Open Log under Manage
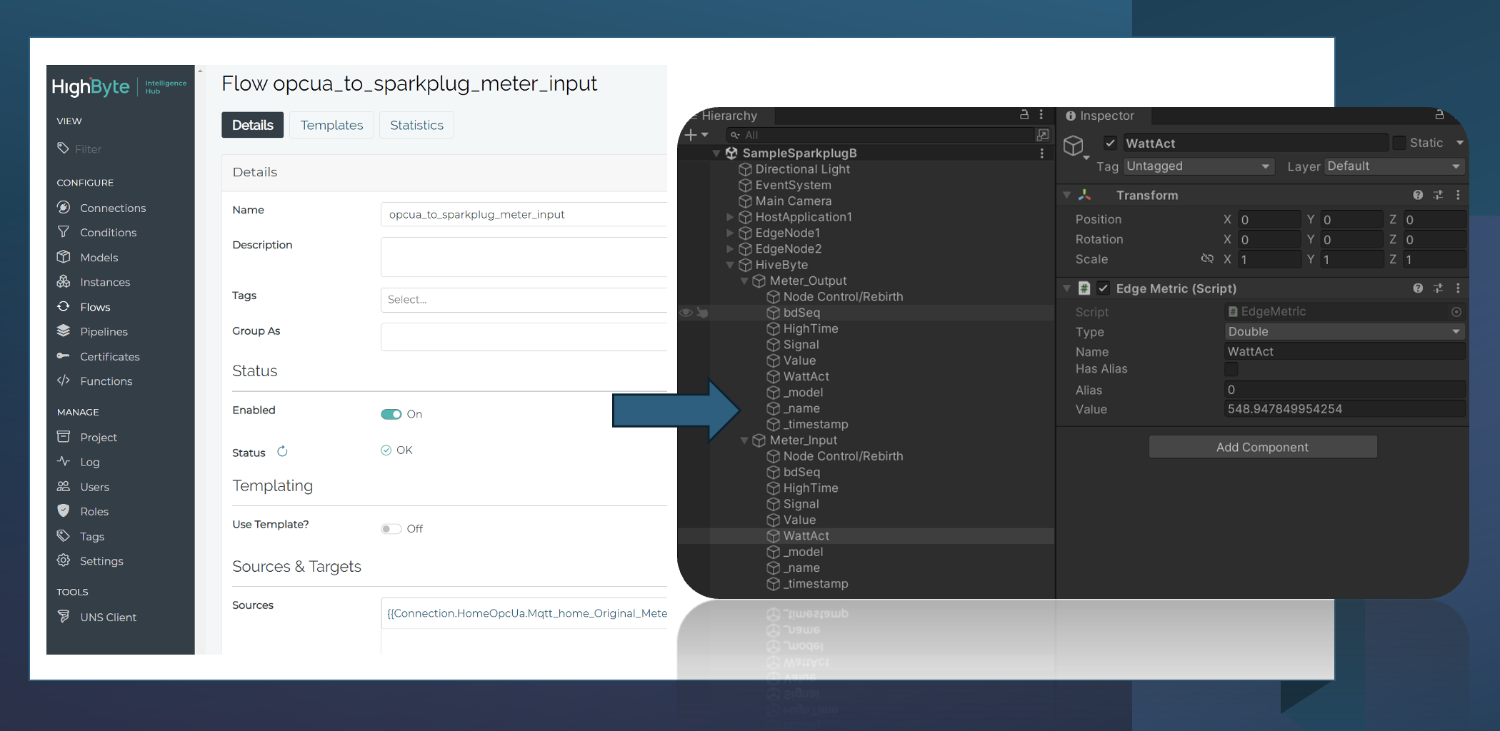This screenshot has width=1500, height=731. (78, 462)
